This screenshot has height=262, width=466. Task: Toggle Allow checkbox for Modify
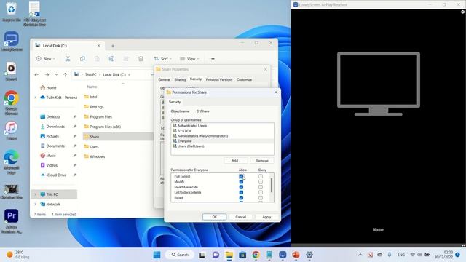[x=241, y=182]
